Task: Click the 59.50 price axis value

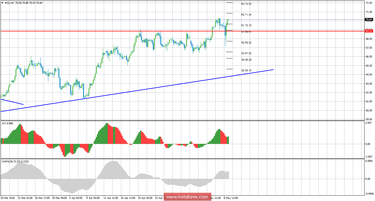Action: pyautogui.click(x=369, y=119)
